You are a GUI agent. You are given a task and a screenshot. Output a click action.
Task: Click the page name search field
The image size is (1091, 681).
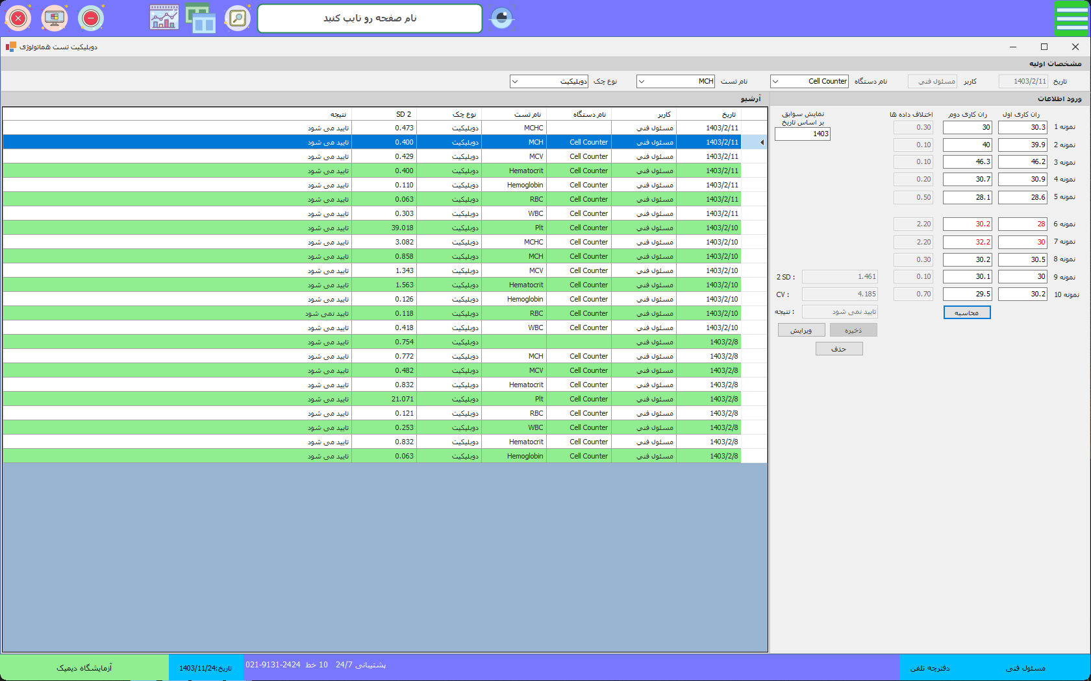370,18
